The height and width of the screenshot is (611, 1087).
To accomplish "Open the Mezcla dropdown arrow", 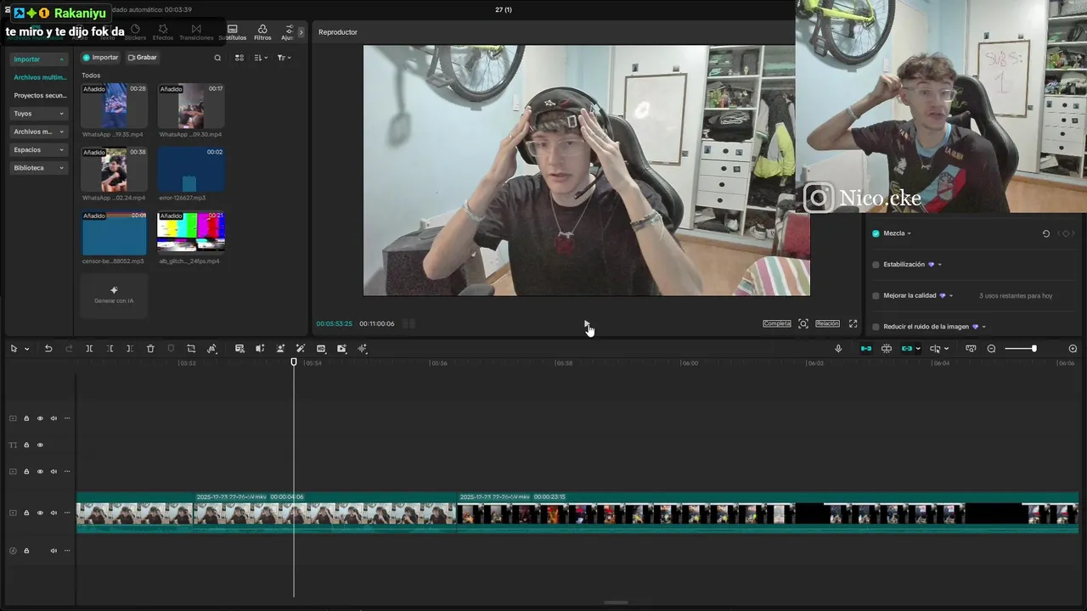I will coord(909,233).
